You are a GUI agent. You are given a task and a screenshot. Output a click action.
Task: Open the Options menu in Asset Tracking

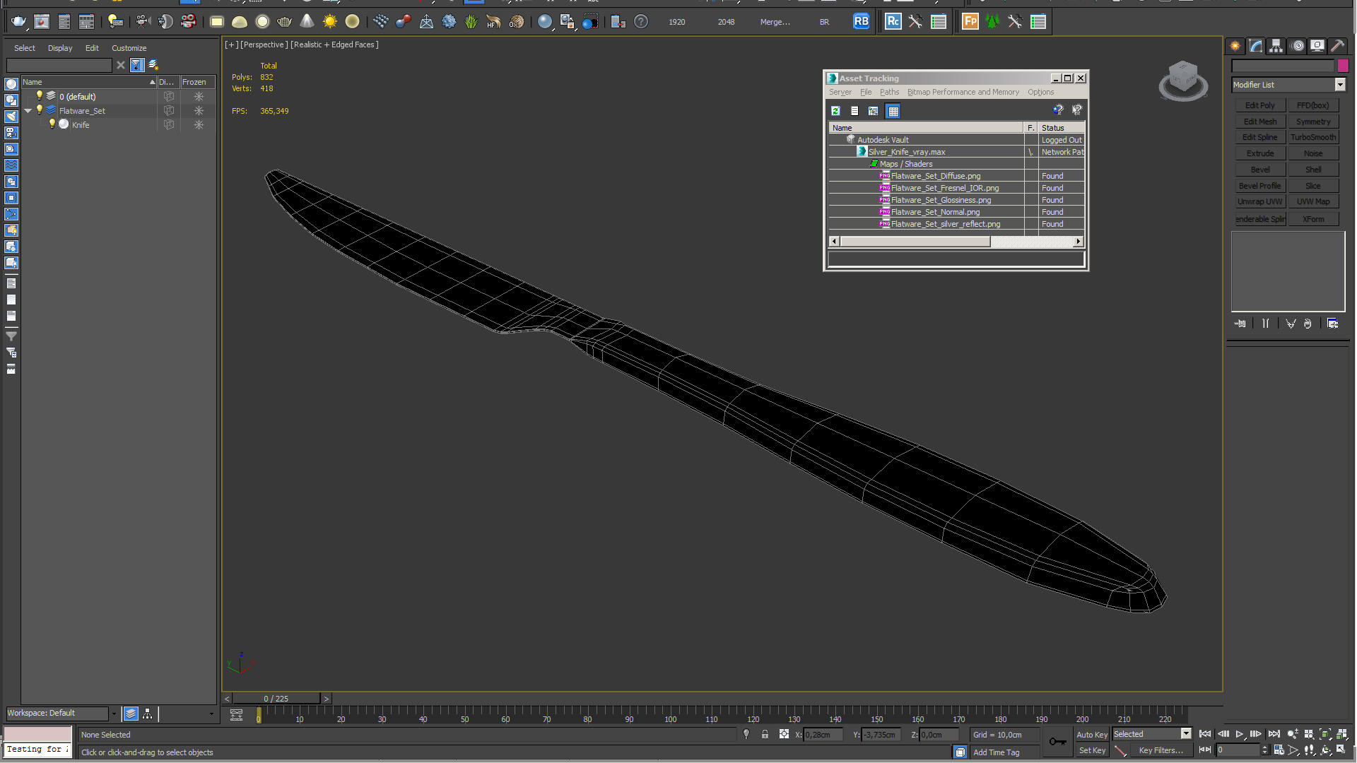tap(1040, 93)
